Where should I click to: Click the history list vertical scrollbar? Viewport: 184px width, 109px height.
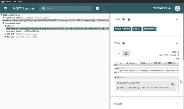(178, 86)
